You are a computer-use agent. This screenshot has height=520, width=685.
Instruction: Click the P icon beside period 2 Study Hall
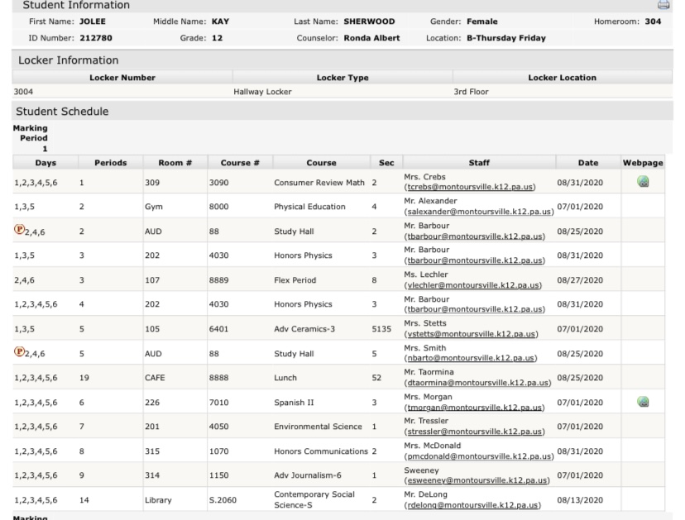[x=19, y=231]
